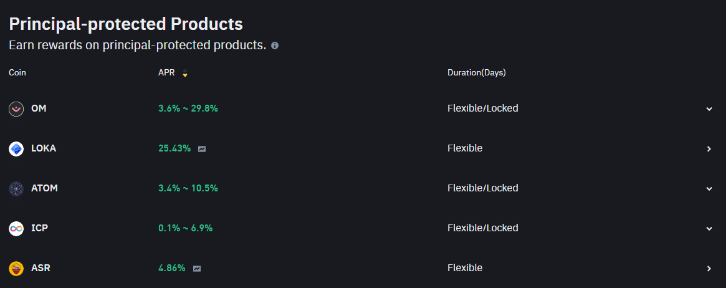Open LOKA product details arrow
Image resolution: width=726 pixels, height=288 pixels.
click(709, 149)
